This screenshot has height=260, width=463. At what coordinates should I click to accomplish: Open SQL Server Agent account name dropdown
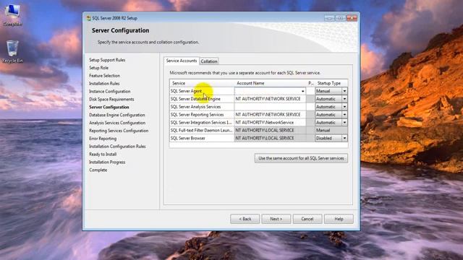(302, 91)
